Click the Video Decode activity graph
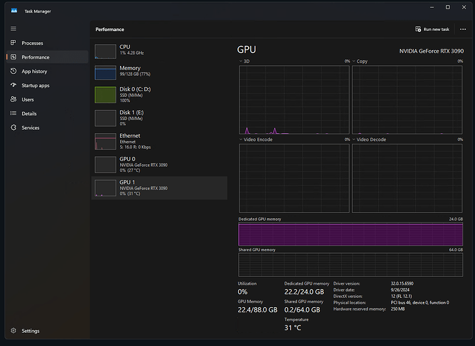 (407, 178)
